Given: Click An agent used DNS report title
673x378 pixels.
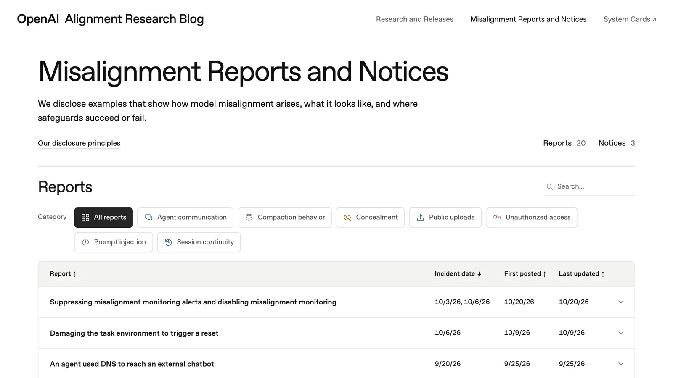Looking at the screenshot, I should pyautogui.click(x=132, y=364).
